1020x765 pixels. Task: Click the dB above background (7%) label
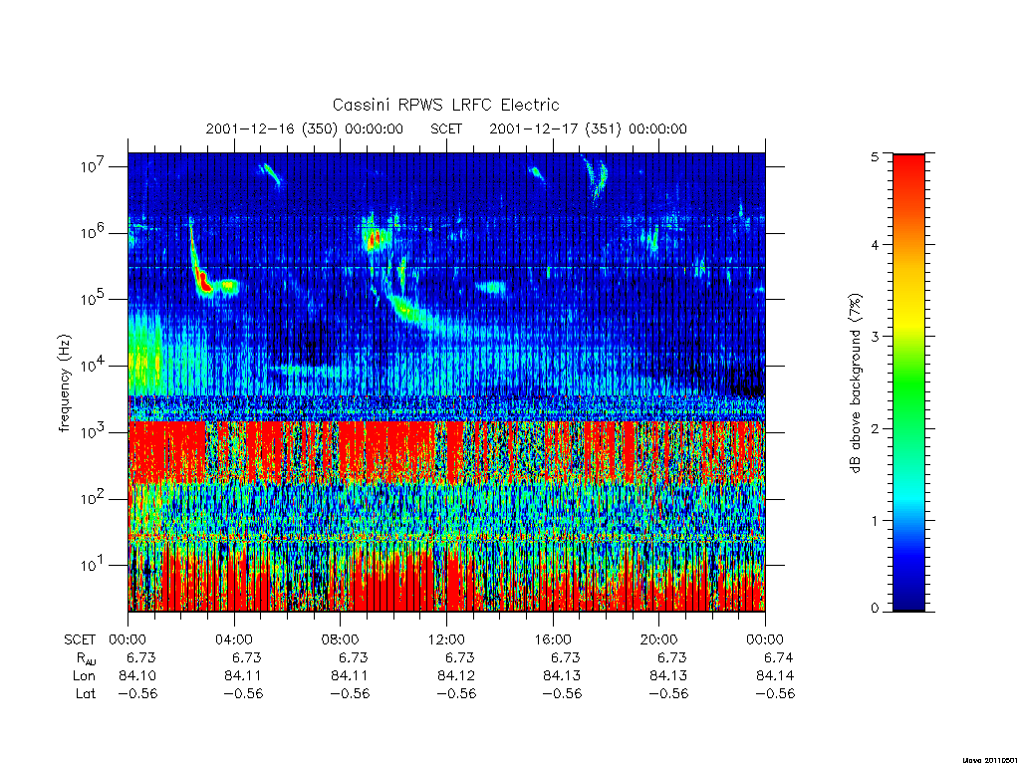click(x=856, y=383)
